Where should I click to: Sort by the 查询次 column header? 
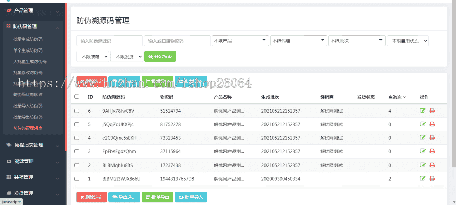click(397, 97)
